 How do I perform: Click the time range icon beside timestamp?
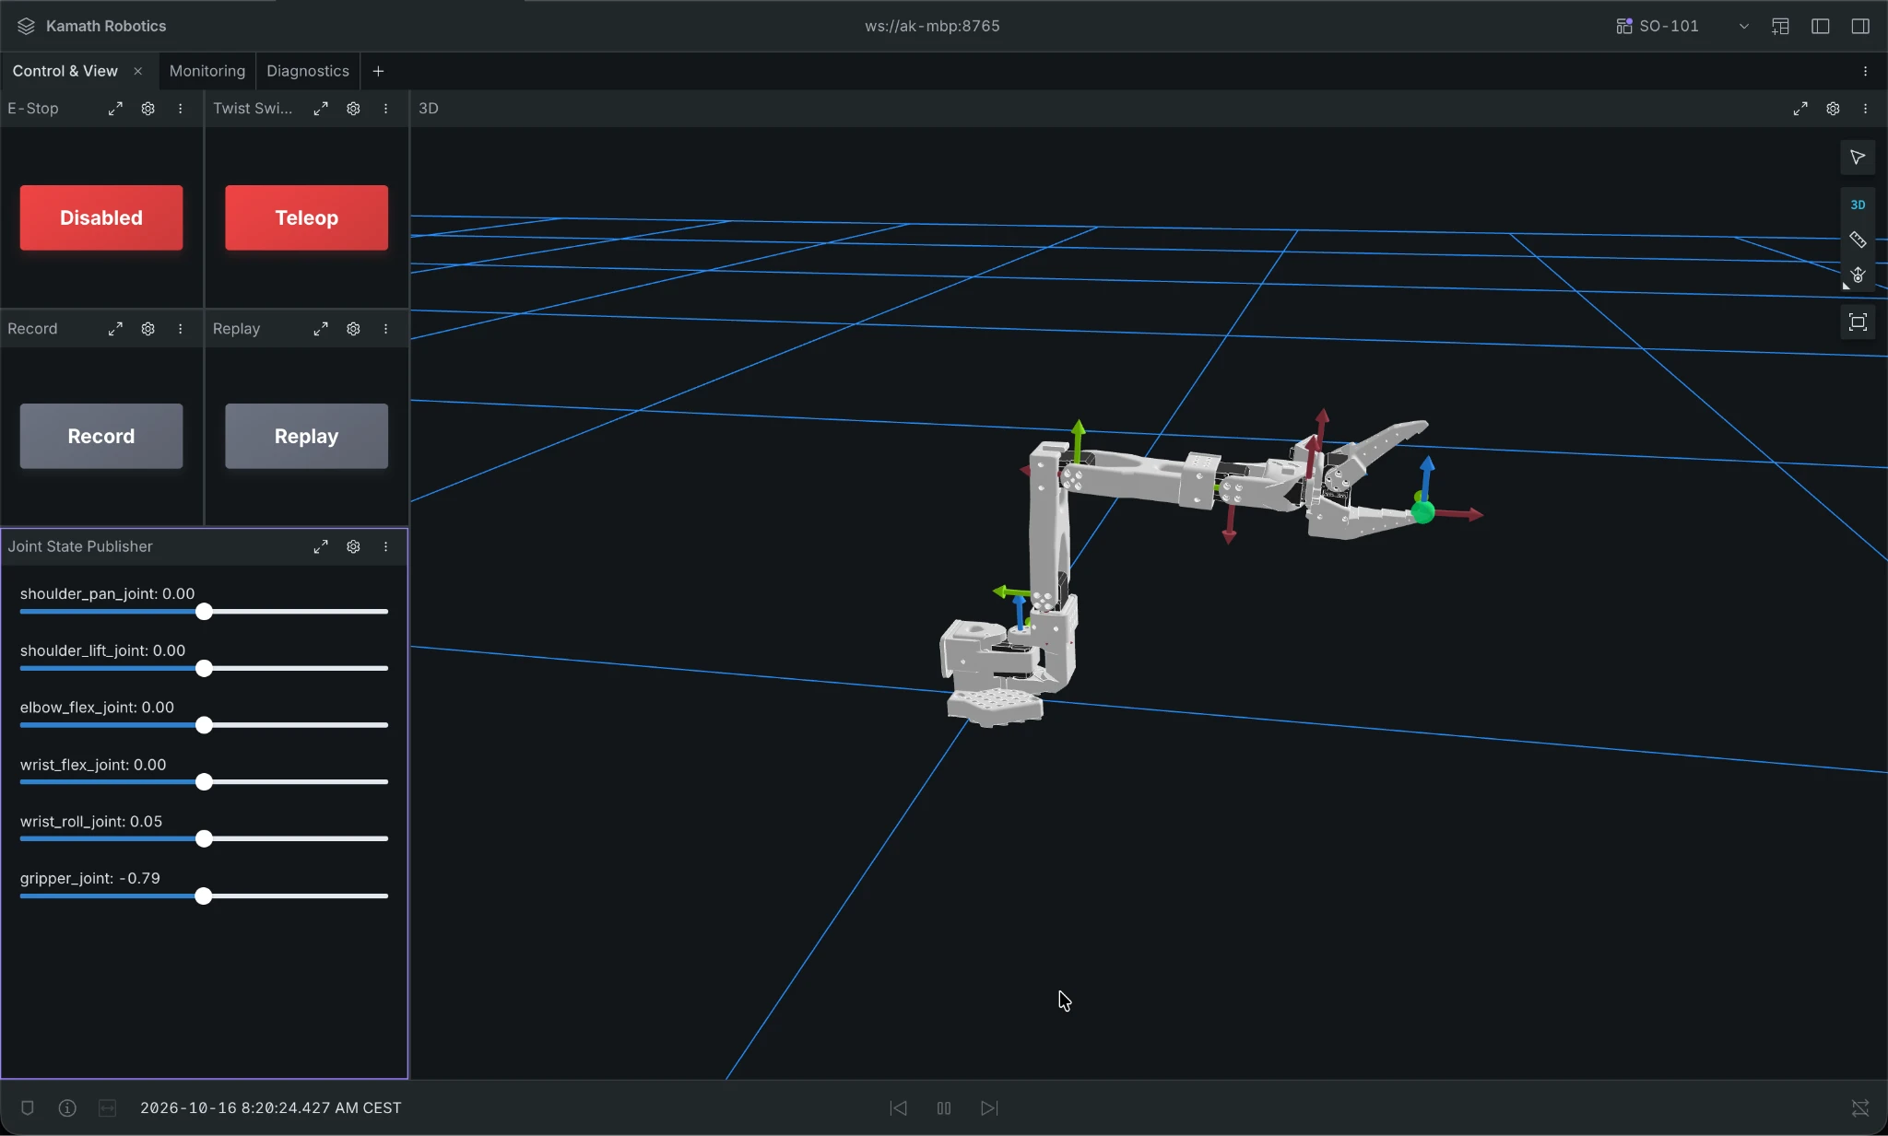(x=108, y=1108)
